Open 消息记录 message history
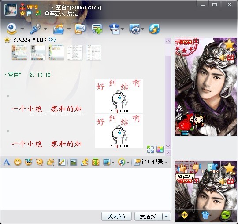This screenshot has width=238, height=224. (x=148, y=162)
